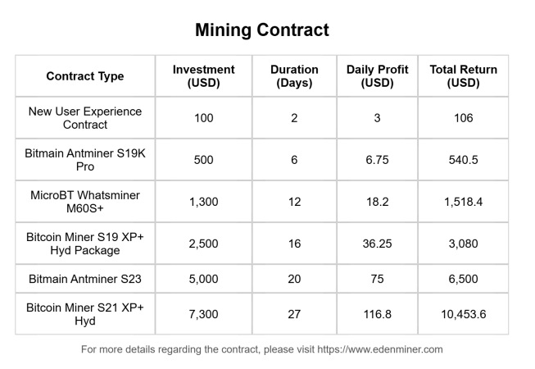The height and width of the screenshot is (369, 535).
Task: Click the 7,300 investment value
Action: pos(204,315)
